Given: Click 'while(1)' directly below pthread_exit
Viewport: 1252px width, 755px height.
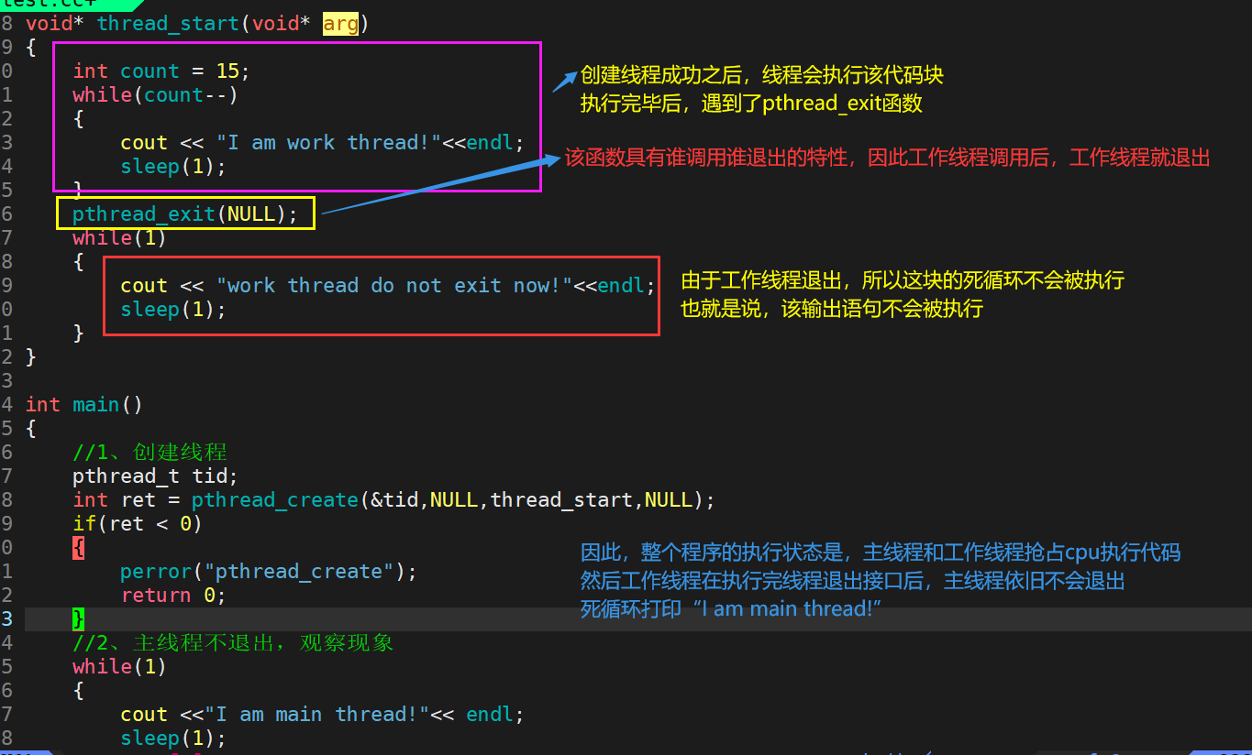Looking at the screenshot, I should pos(120,237).
